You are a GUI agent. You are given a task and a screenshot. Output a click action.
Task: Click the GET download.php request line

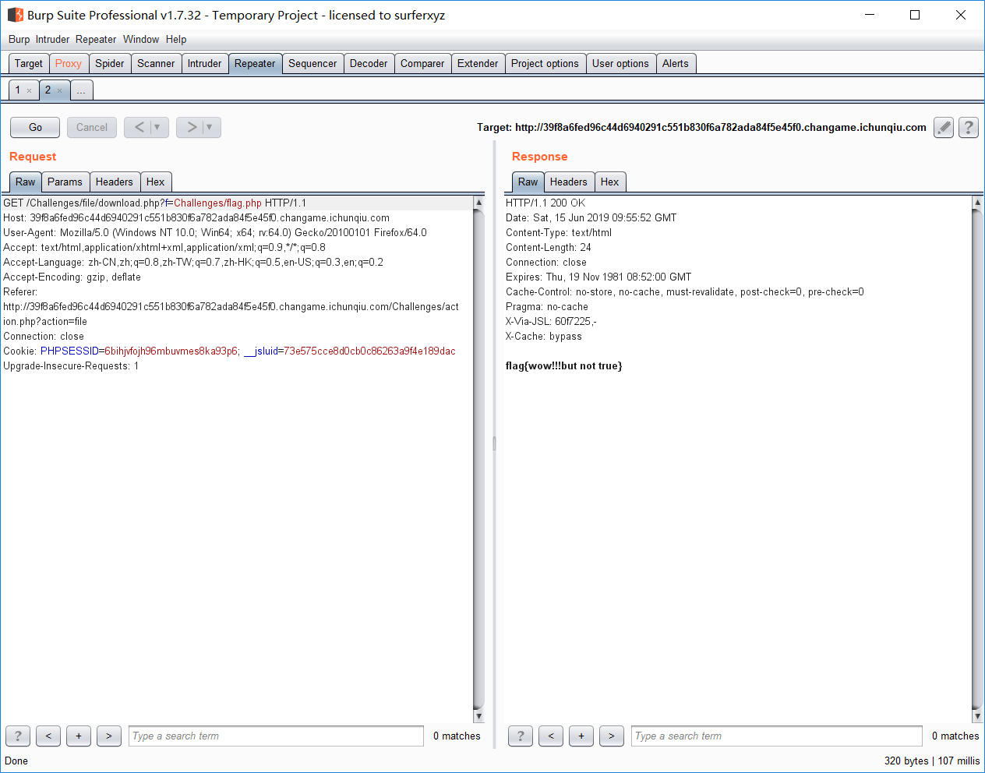[155, 203]
